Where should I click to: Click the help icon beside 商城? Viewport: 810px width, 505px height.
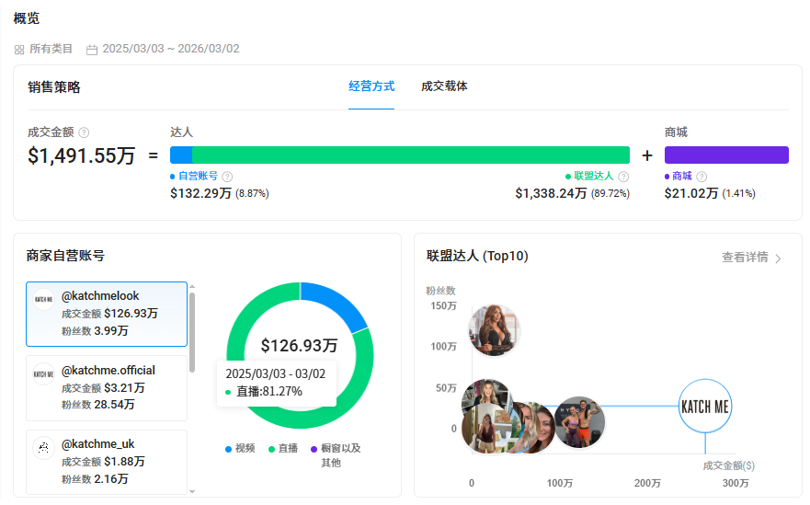coord(702,177)
